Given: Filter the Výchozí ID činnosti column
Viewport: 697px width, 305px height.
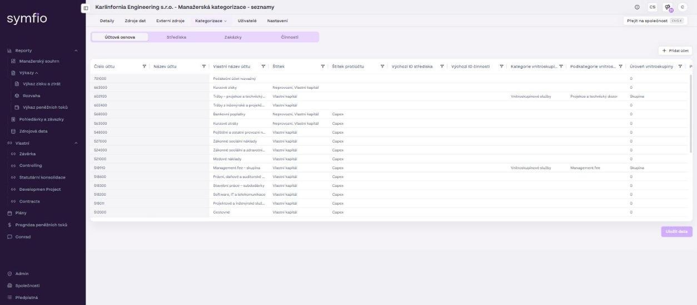Looking at the screenshot, I should (x=501, y=67).
